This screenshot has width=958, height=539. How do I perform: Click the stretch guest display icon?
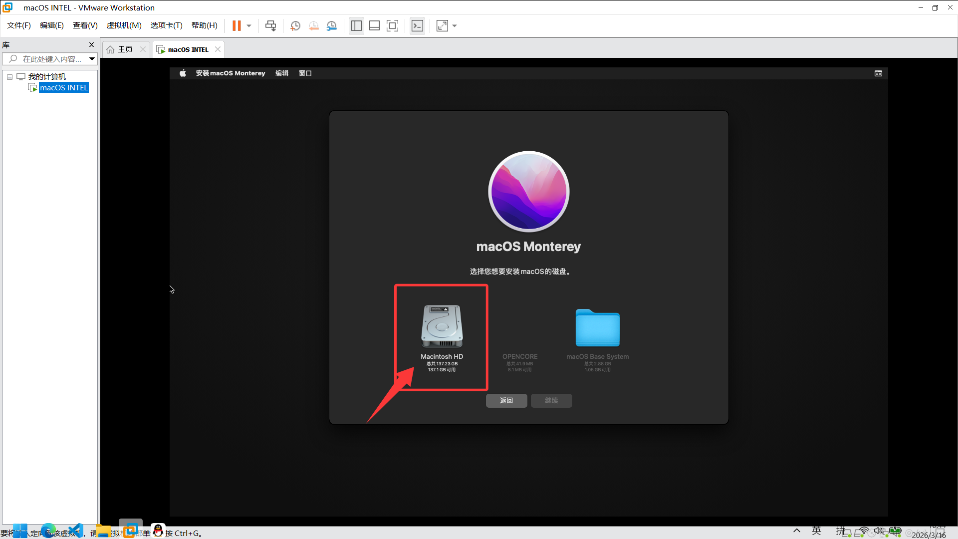click(442, 26)
